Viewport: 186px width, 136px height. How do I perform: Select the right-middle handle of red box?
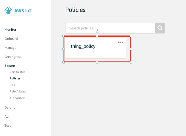[131, 49]
